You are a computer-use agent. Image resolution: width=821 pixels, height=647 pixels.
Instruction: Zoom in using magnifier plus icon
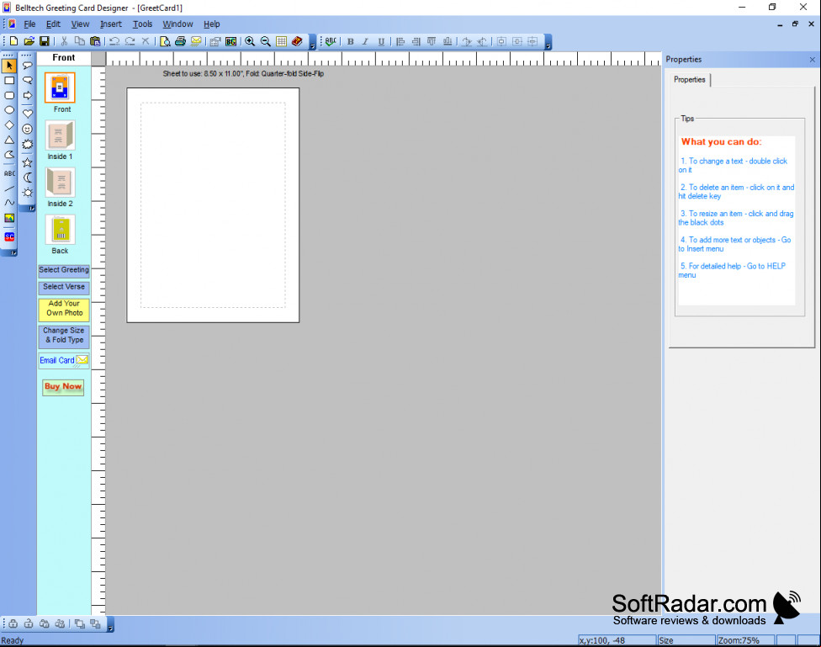point(250,41)
